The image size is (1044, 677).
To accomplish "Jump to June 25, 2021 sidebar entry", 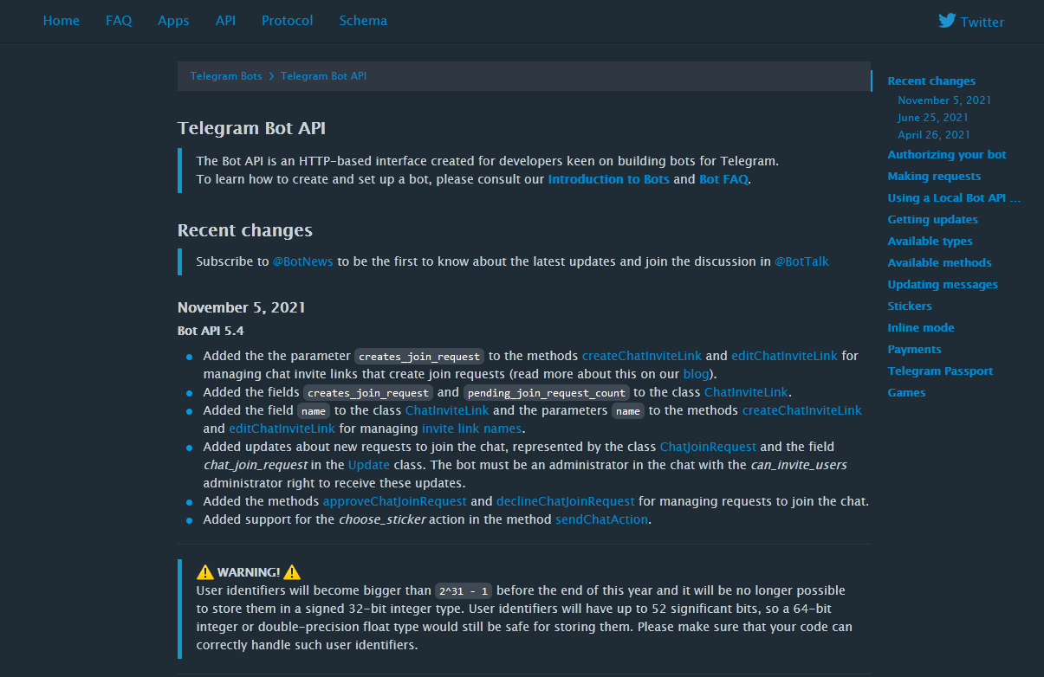I will click(933, 118).
